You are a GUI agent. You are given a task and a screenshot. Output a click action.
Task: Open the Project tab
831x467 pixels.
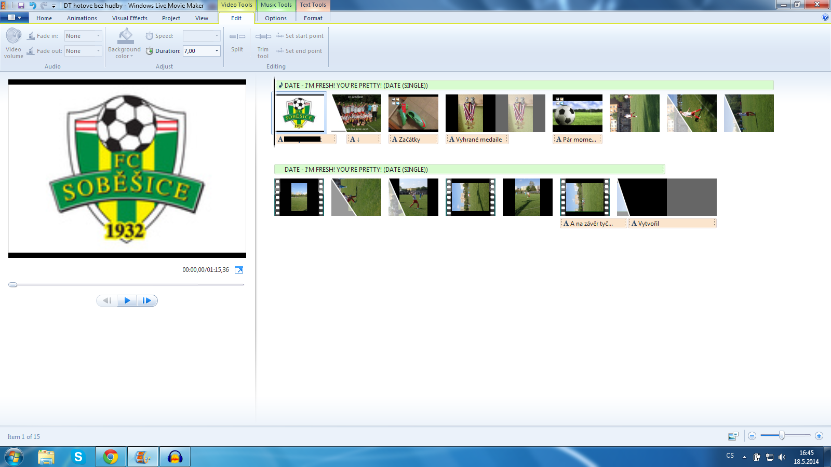pyautogui.click(x=171, y=18)
